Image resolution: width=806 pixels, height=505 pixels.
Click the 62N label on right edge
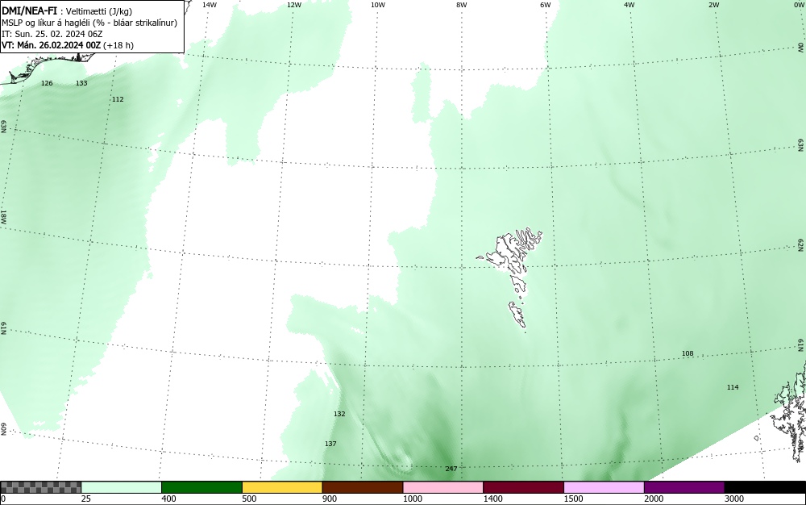pyautogui.click(x=801, y=244)
